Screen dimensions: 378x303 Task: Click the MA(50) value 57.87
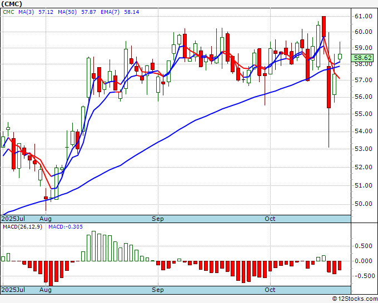click(88, 12)
